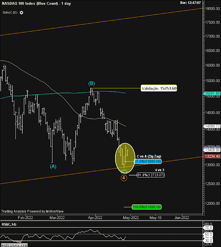
Task: Click the Jun-2022 date axis label
Action: point(182,218)
